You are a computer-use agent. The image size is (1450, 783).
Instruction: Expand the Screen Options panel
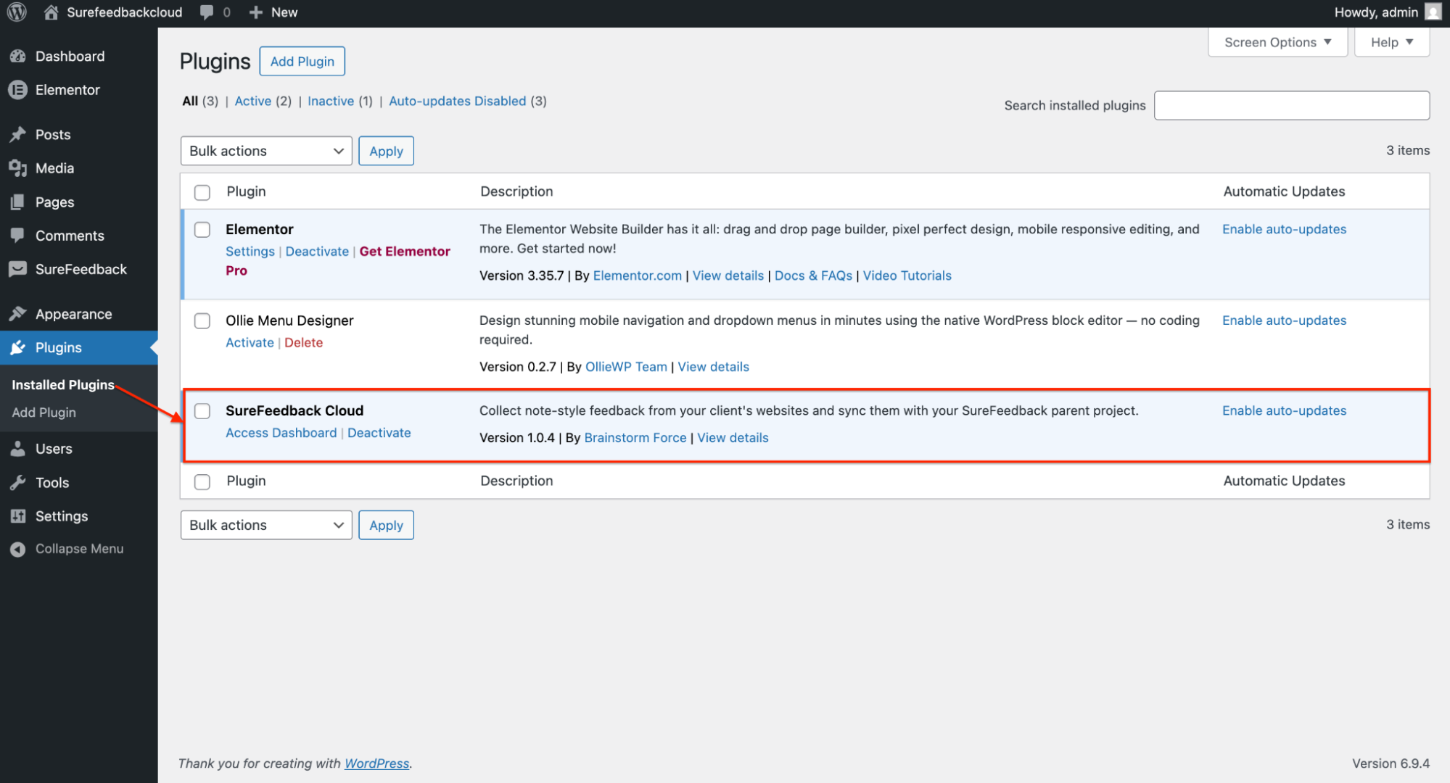click(x=1277, y=42)
